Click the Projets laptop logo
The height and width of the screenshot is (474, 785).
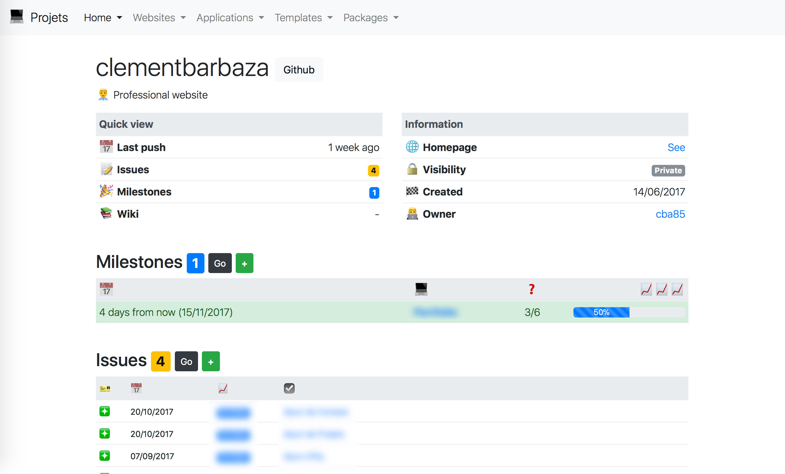click(16, 16)
